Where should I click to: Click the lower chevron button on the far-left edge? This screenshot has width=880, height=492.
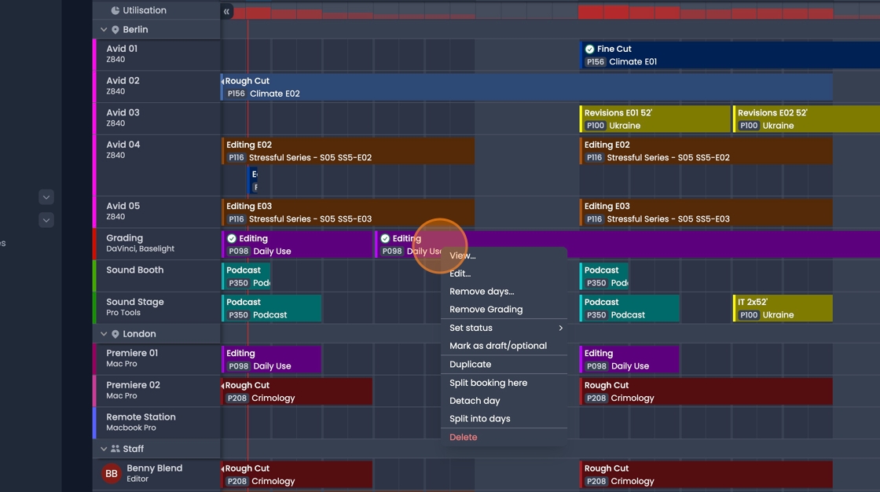pyautogui.click(x=46, y=220)
